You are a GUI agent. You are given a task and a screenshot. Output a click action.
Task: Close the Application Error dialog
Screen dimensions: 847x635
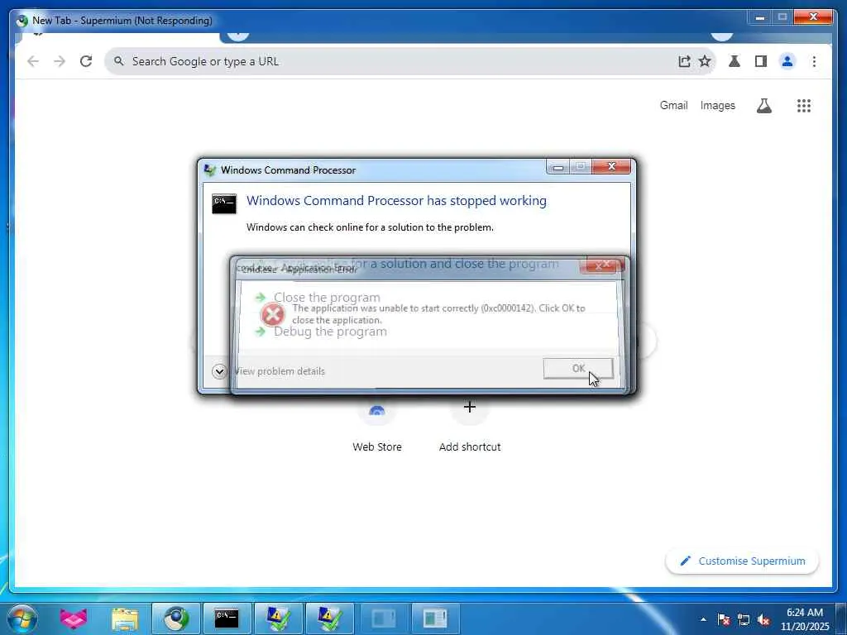pyautogui.click(x=602, y=265)
